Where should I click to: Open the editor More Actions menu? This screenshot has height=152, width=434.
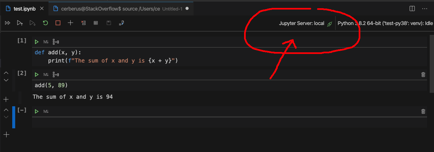coord(424,9)
